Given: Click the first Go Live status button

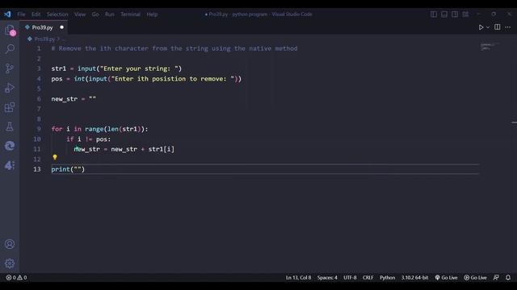Looking at the screenshot, I should 446,277.
